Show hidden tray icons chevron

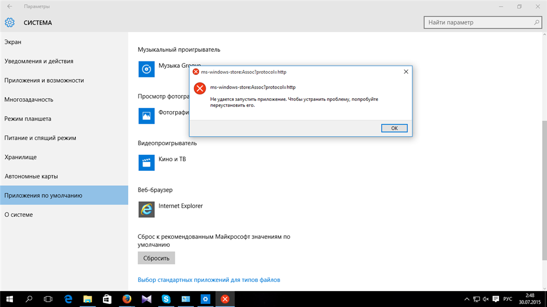[467, 299]
